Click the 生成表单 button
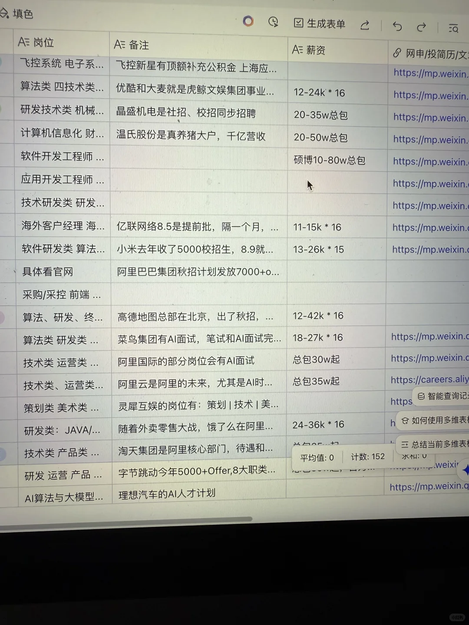The image size is (469, 625). (320, 23)
